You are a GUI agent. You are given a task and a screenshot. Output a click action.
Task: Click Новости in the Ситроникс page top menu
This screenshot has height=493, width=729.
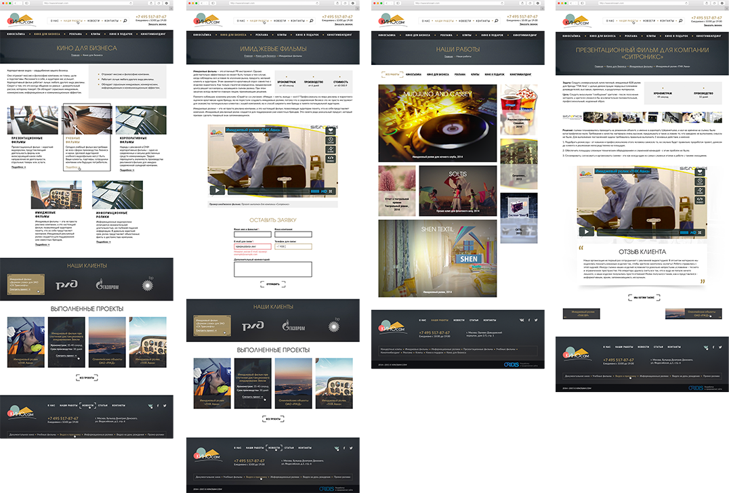(648, 20)
